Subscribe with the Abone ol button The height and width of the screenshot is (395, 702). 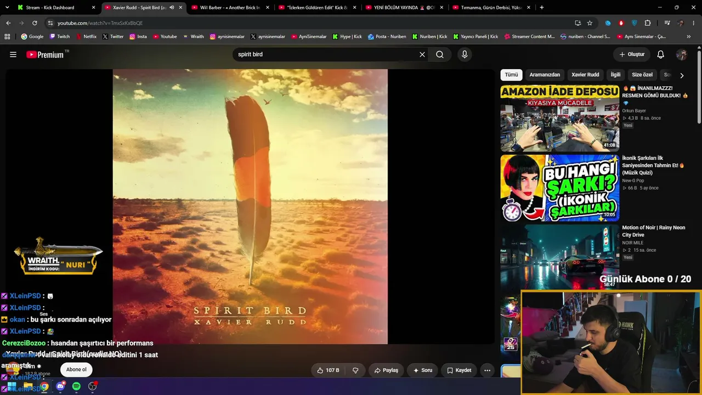[76, 370]
